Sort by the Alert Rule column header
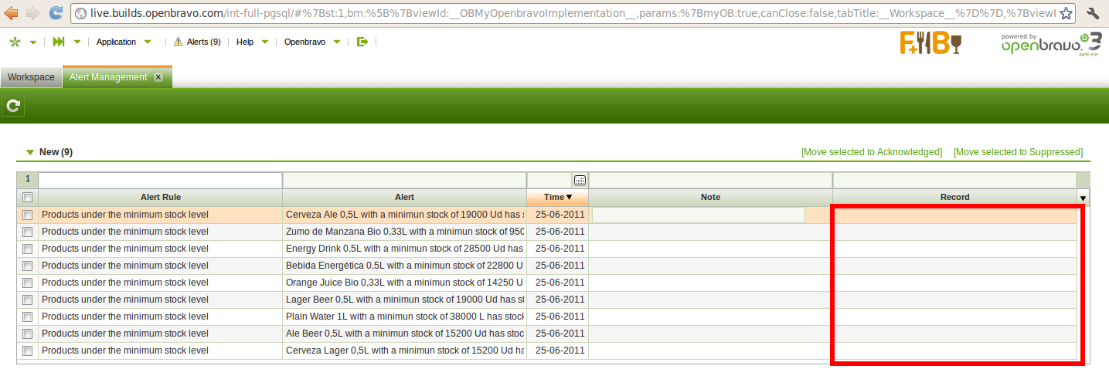 pyautogui.click(x=161, y=197)
